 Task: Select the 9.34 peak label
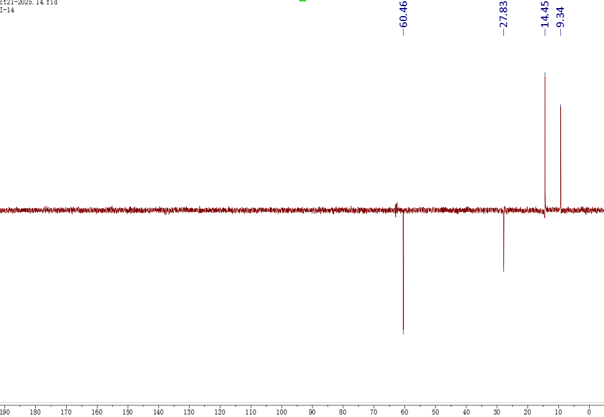coord(560,17)
